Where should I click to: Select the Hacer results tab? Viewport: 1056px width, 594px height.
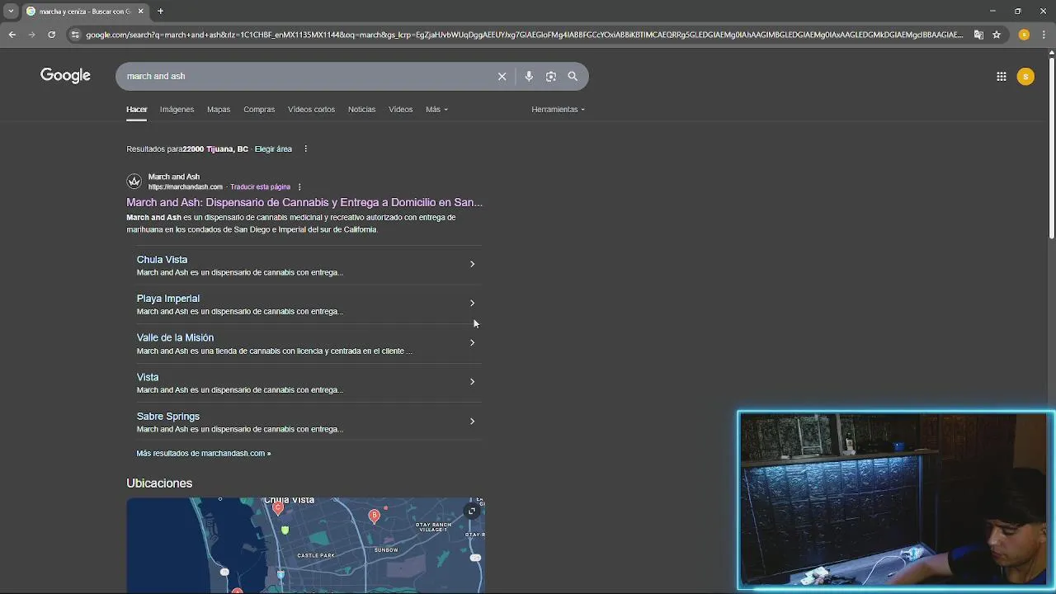click(x=137, y=109)
